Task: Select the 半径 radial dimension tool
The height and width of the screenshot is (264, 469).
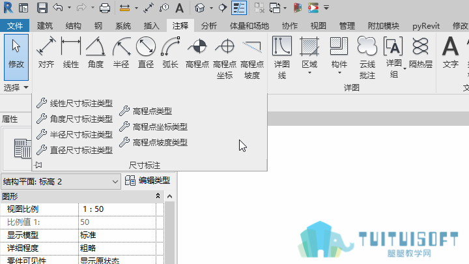Action: 121,53
